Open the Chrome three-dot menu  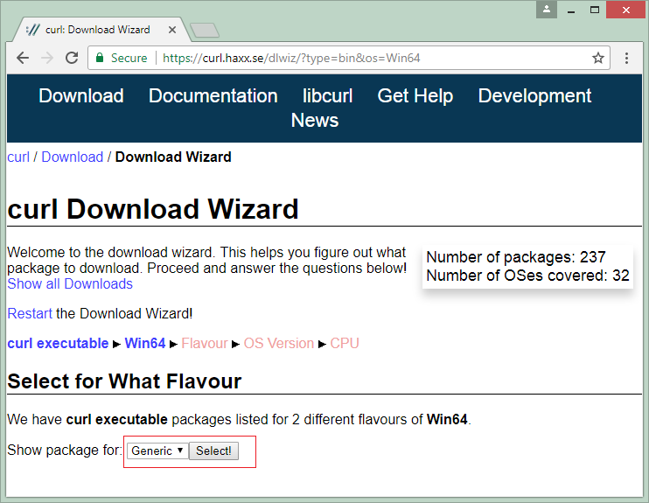[626, 58]
